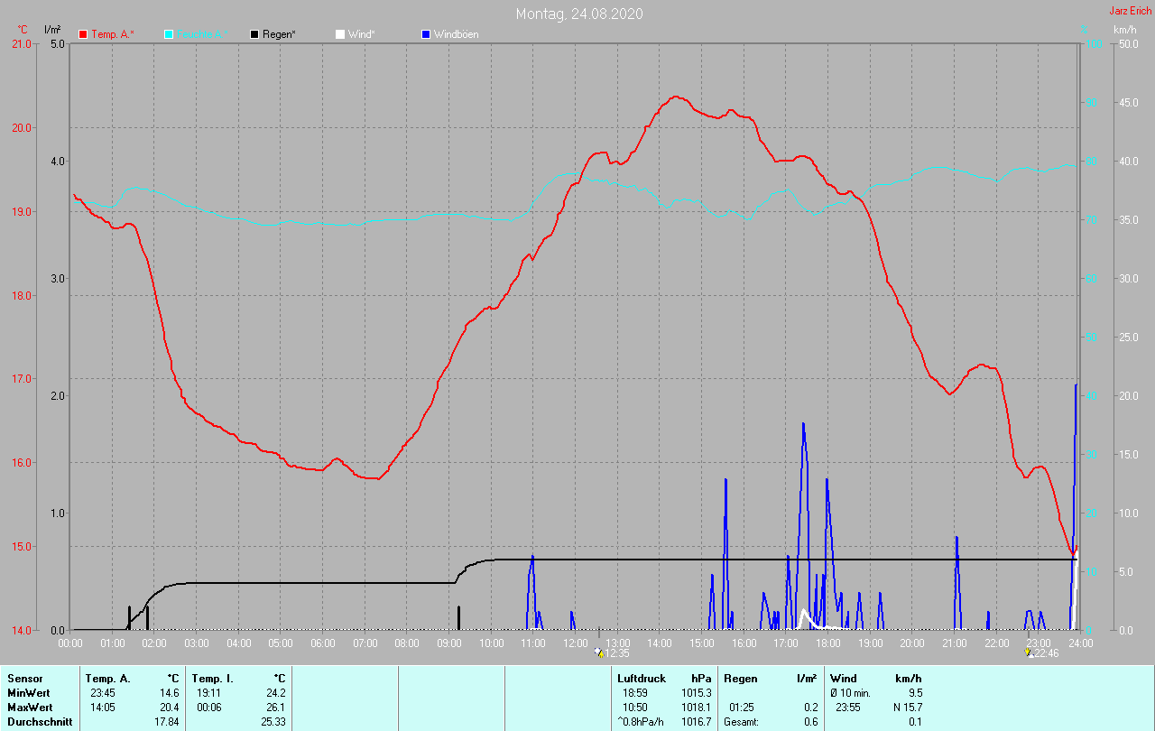This screenshot has width=1155, height=731.
Task: Click the 18:00 time axis label
Action: click(x=828, y=643)
